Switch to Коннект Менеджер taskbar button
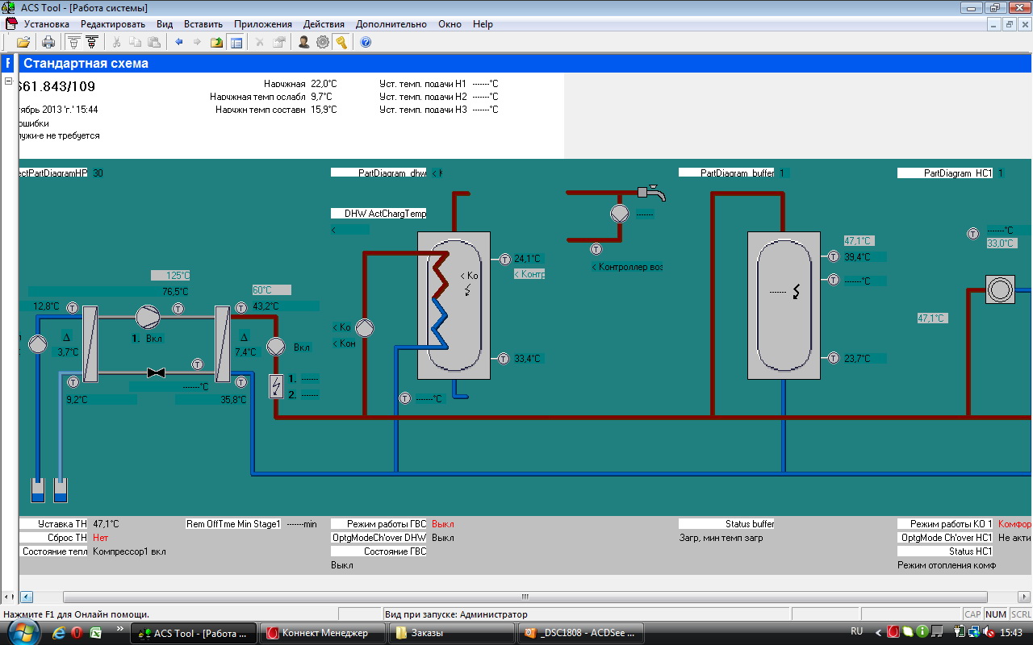The height and width of the screenshot is (645, 1033). (323, 633)
